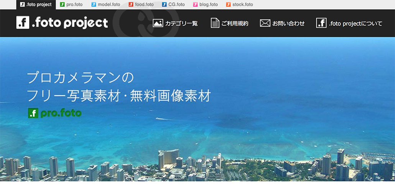Open the お問い合わせ contact page

(x=288, y=23)
